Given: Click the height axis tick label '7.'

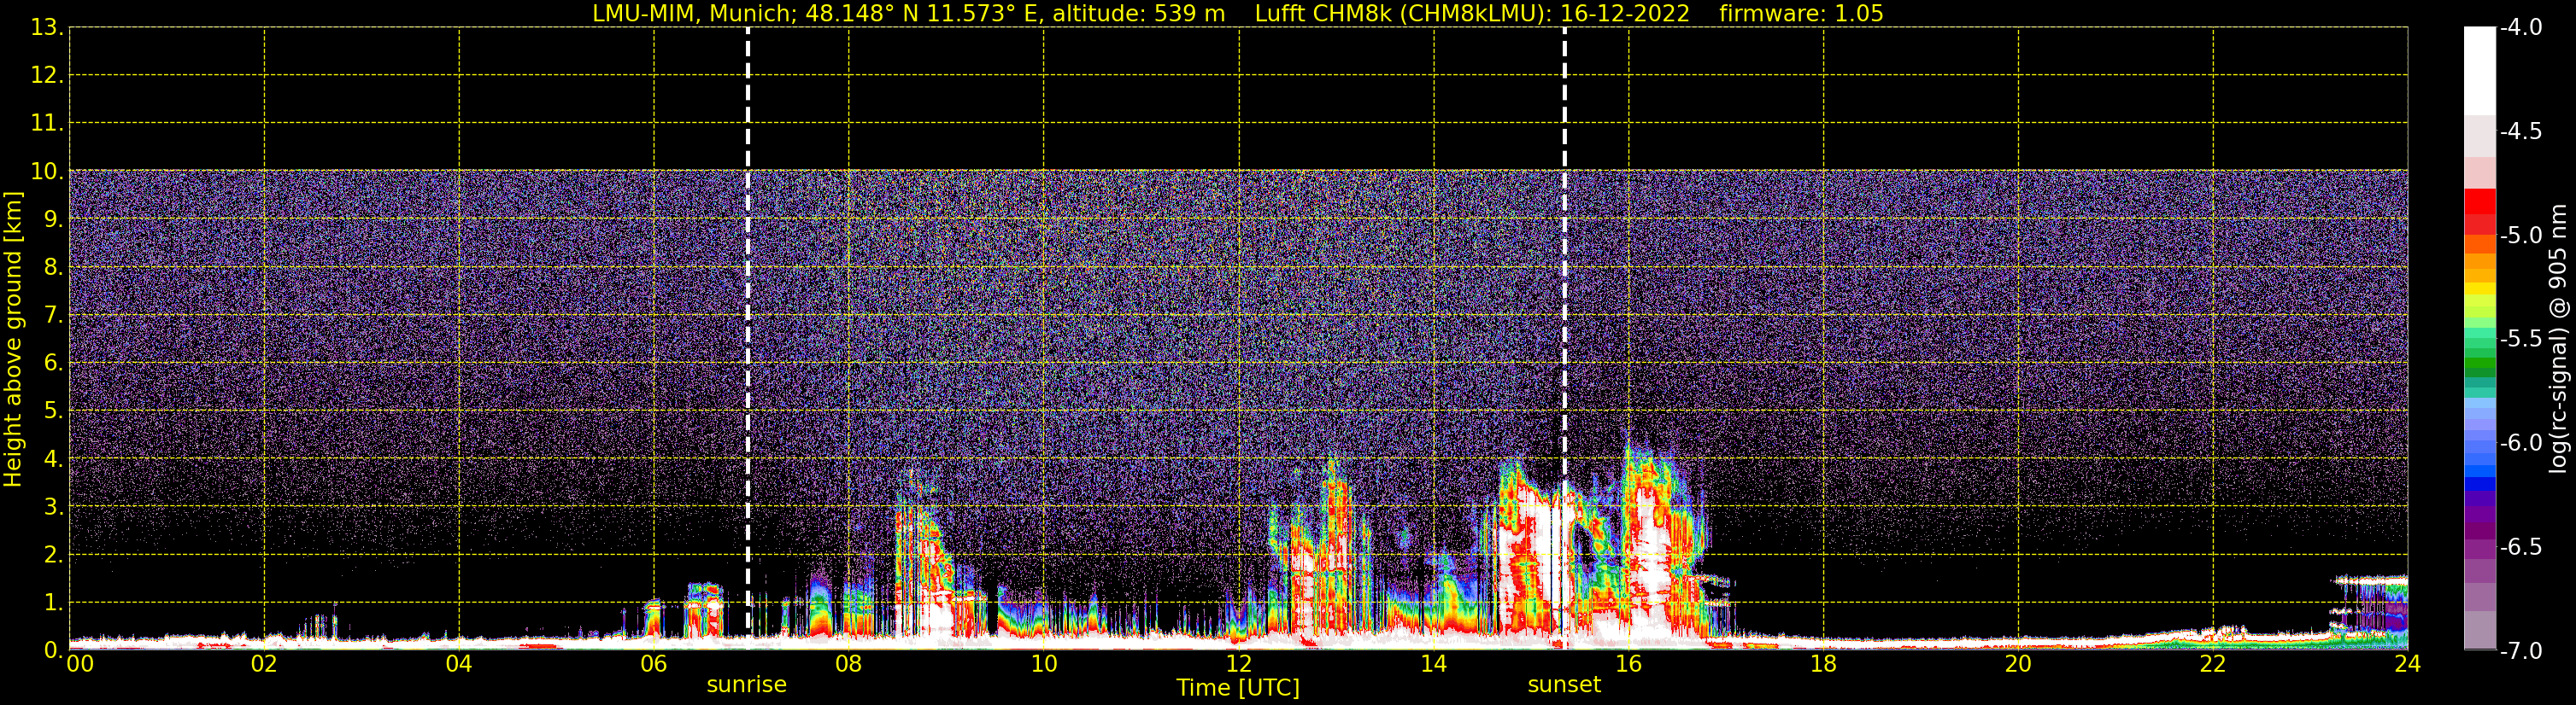Looking at the screenshot, I should (x=54, y=316).
